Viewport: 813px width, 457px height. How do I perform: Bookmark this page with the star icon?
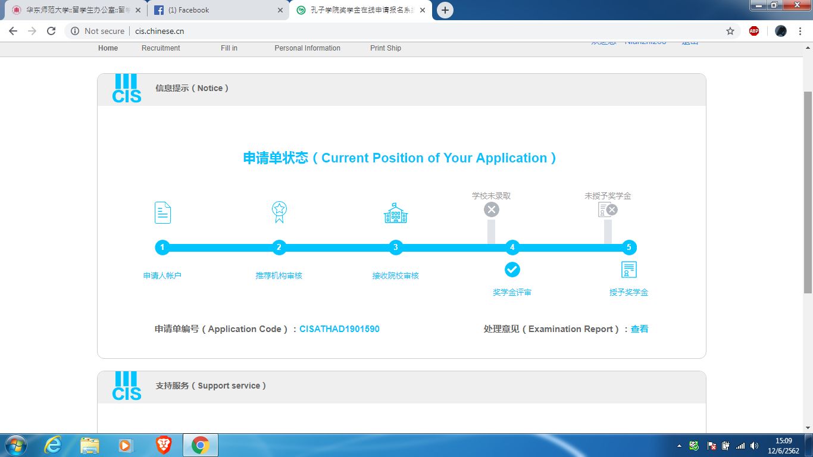point(730,31)
